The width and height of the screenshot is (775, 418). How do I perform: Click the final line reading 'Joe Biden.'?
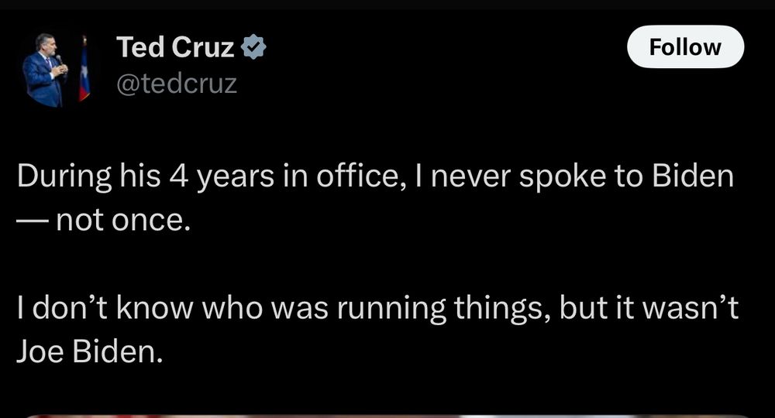[89, 352]
